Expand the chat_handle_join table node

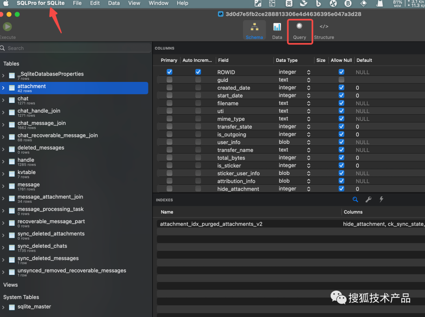pyautogui.click(x=3, y=112)
